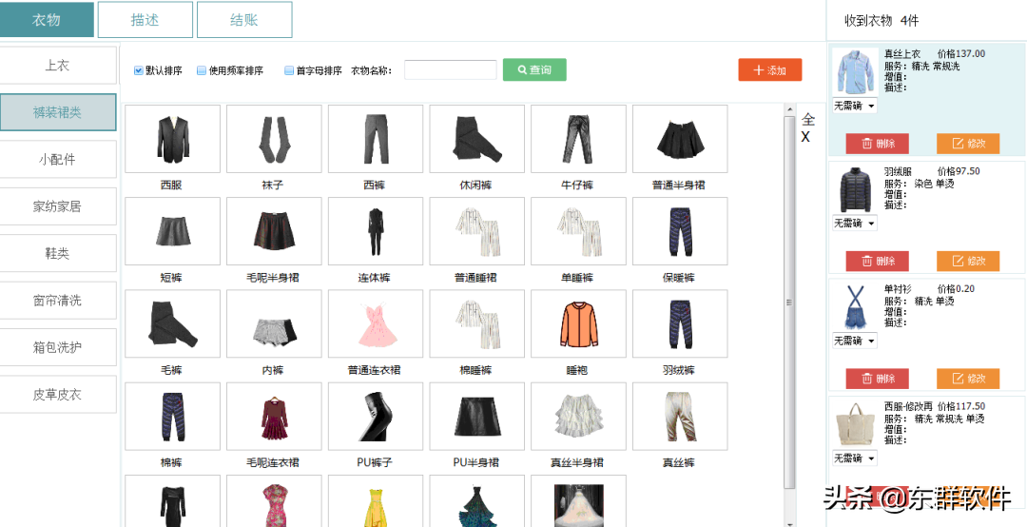Click the 全 select-all control
The width and height of the screenshot is (1027, 527).
pos(808,119)
